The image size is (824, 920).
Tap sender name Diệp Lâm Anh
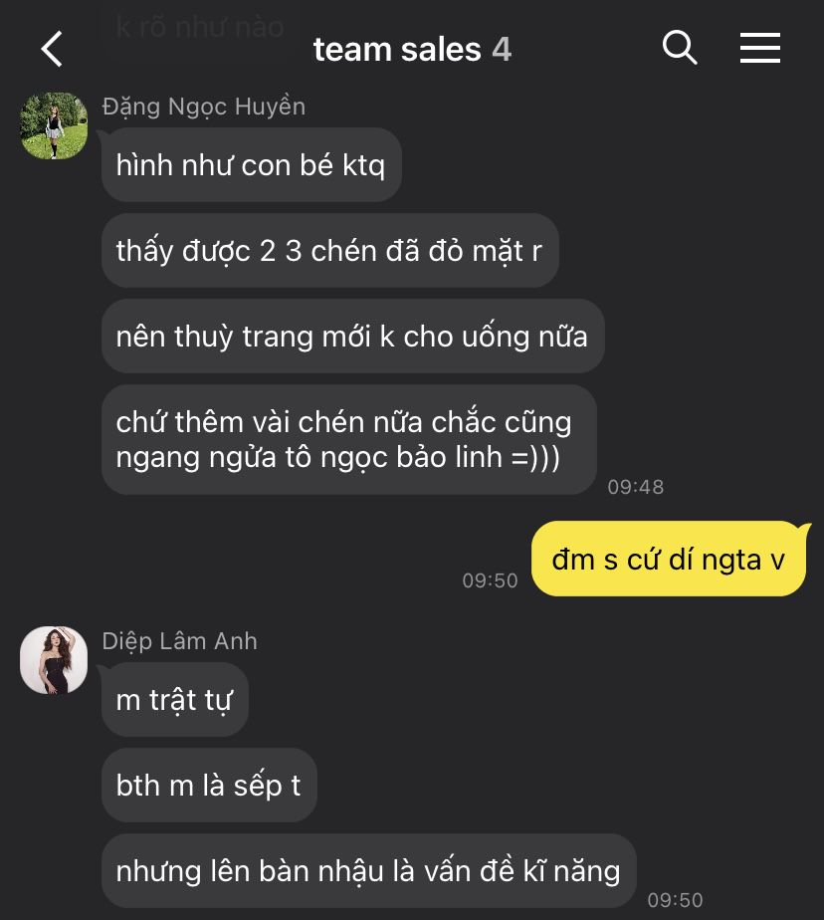(x=179, y=641)
